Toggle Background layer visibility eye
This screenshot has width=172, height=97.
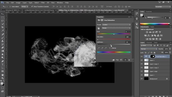click(x=142, y=79)
